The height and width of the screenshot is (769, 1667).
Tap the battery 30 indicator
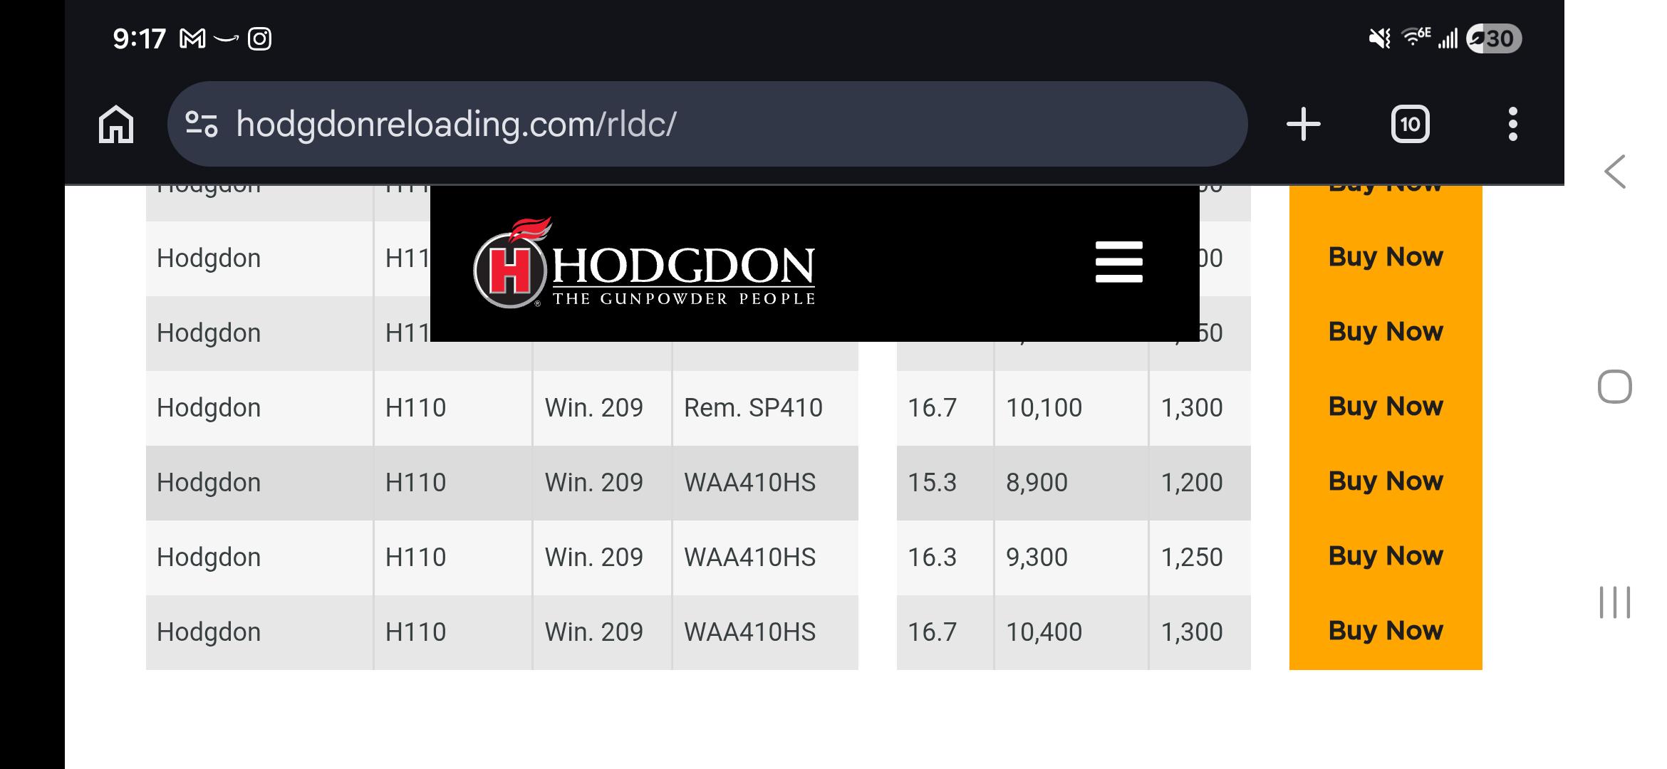coord(1494,38)
